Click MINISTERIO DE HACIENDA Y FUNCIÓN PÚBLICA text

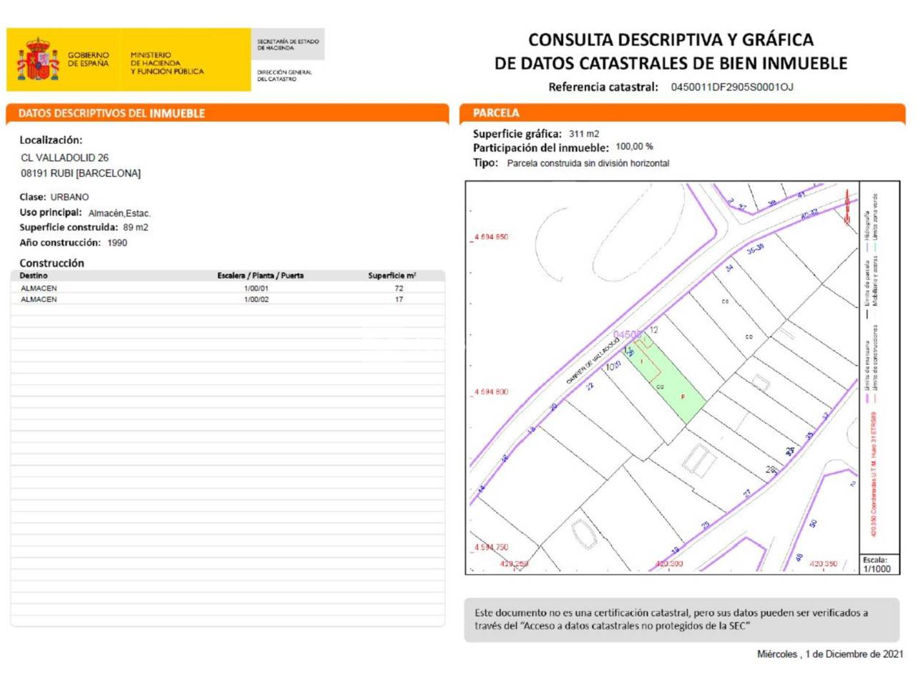click(x=167, y=63)
